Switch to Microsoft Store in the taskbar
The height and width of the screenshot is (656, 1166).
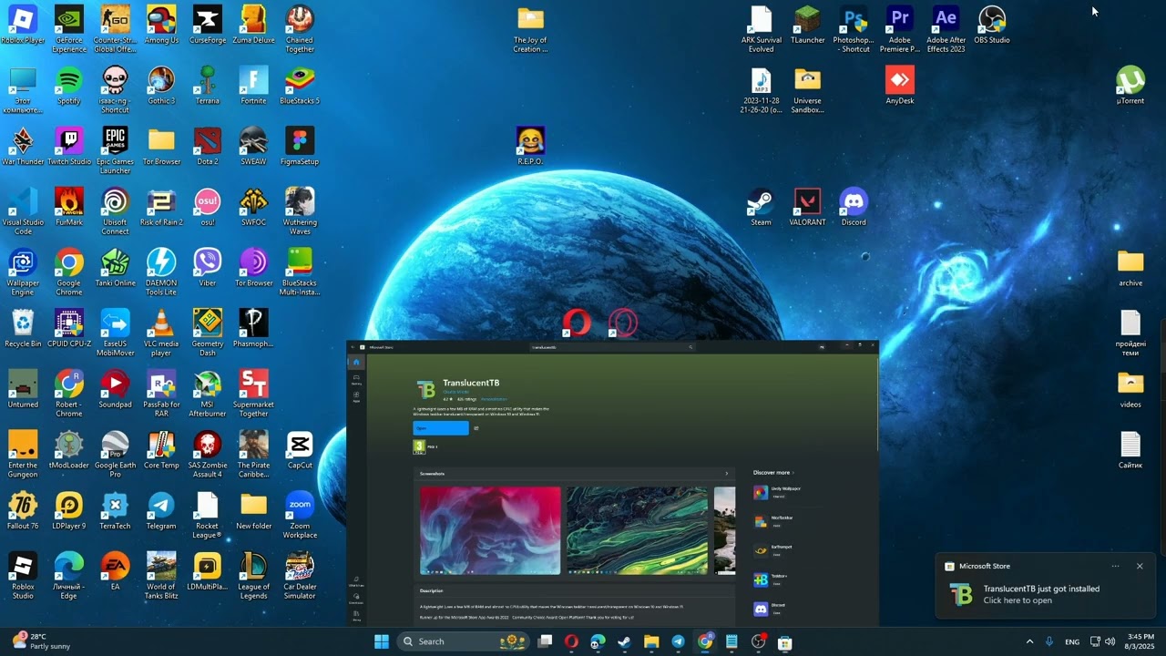coord(784,641)
